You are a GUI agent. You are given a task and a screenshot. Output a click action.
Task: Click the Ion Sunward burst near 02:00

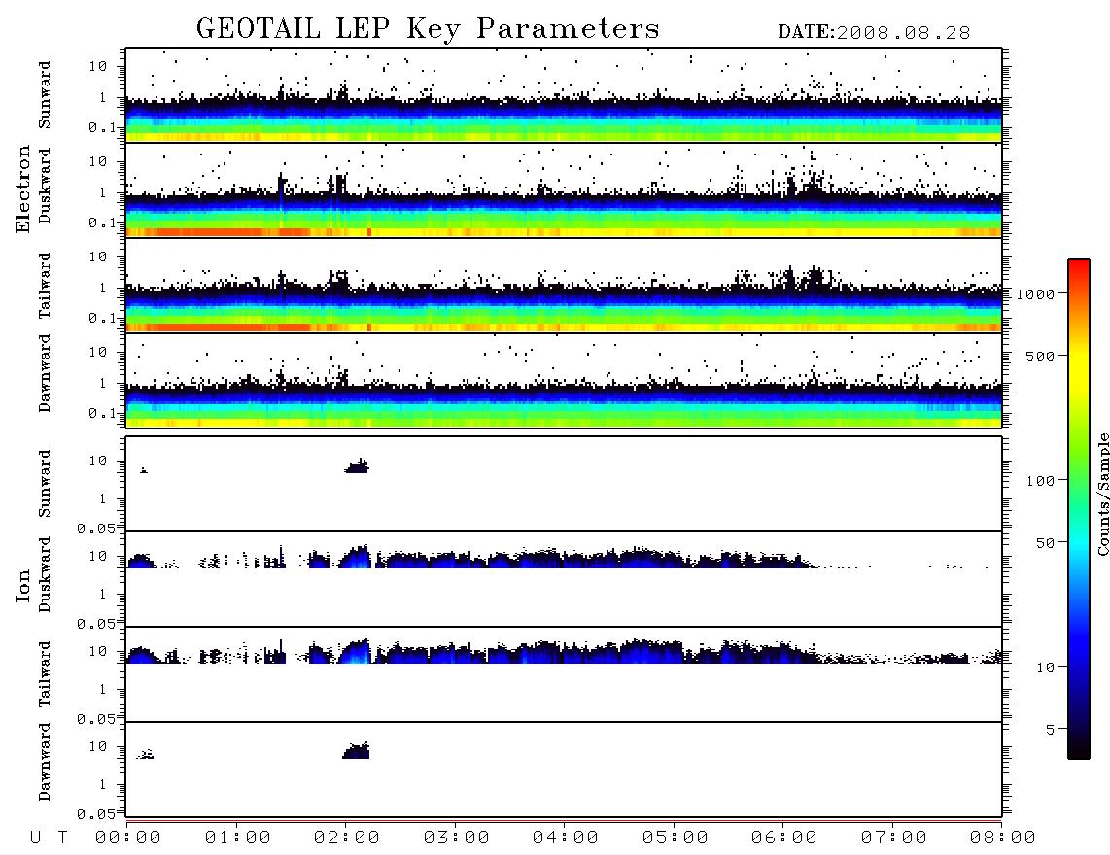[x=357, y=465]
